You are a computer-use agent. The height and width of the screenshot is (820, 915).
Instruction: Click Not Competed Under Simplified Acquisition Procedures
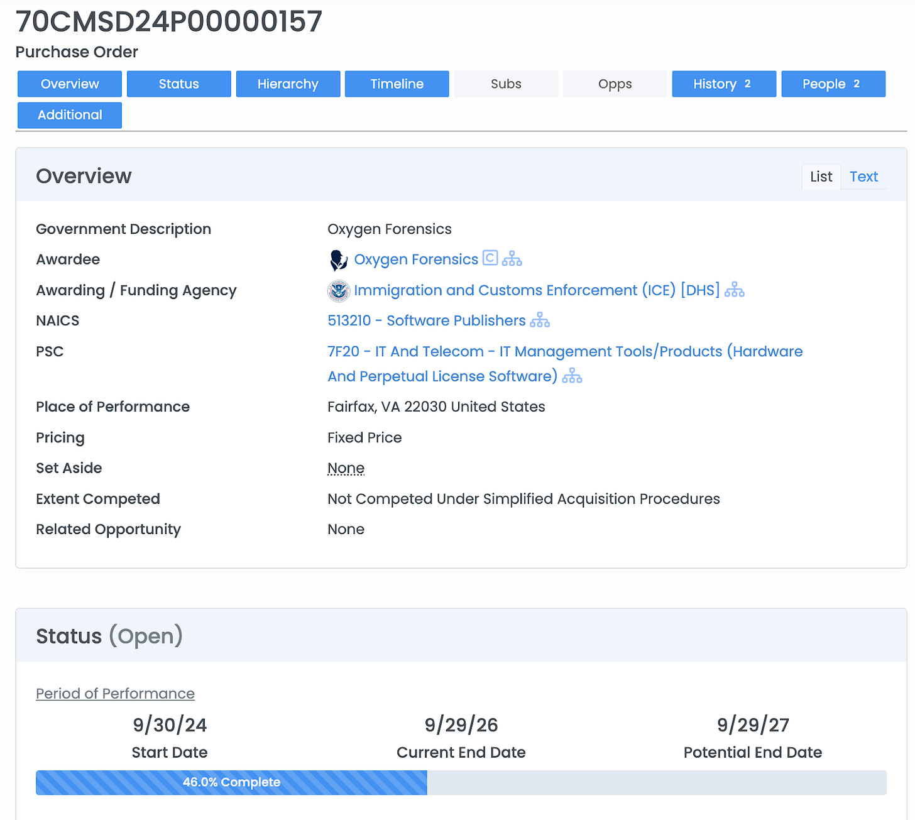coord(523,499)
